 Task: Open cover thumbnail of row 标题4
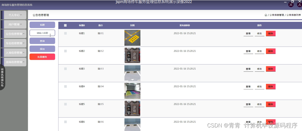(132, 91)
